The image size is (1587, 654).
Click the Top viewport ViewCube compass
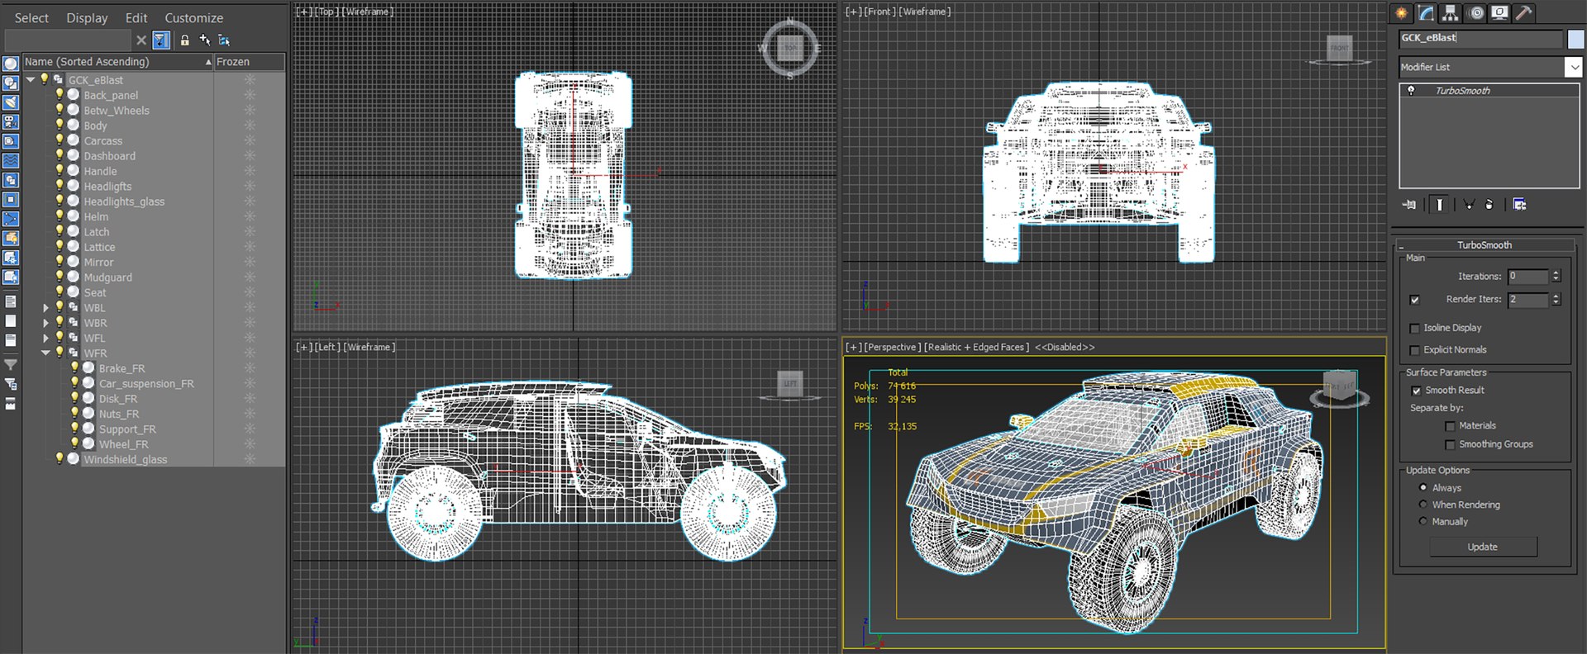coord(789,48)
